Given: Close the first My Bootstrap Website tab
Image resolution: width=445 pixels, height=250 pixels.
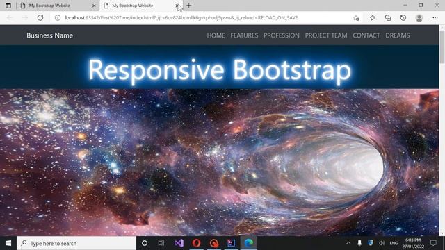Looking at the screenshot, I should [94, 6].
